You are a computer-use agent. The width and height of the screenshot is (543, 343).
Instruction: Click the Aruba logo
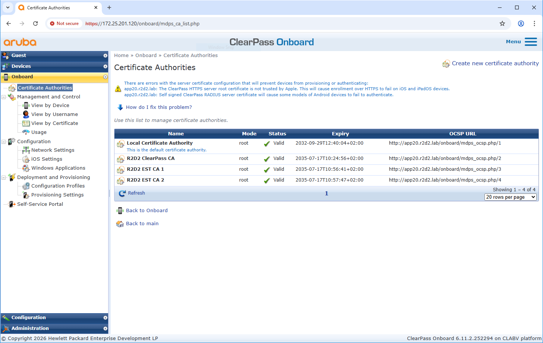coord(20,42)
